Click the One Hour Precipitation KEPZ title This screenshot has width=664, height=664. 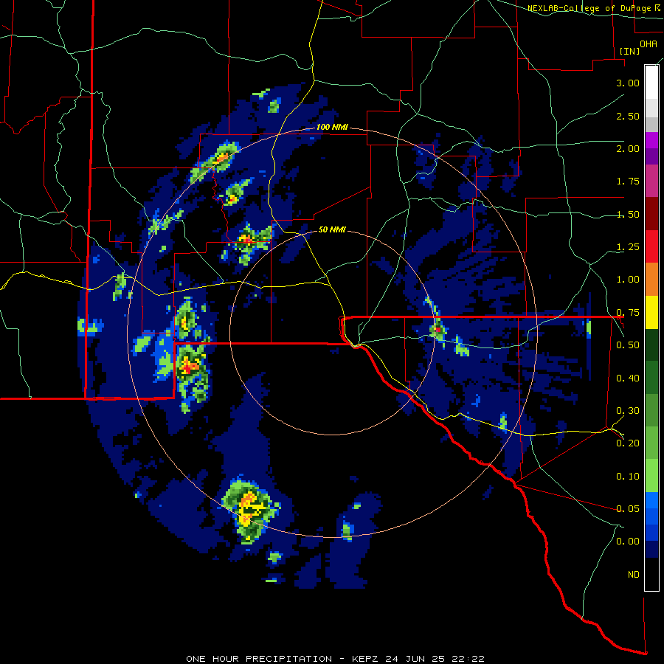pos(336,659)
